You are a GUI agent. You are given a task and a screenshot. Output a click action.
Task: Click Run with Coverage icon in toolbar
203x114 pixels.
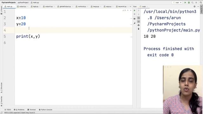click(193, 3)
